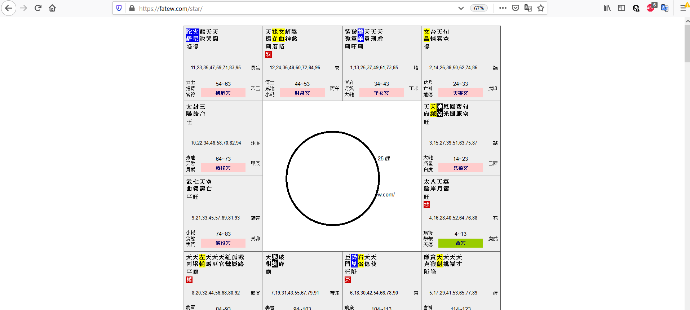Bookmark this page with the star
Screen dimensions: 690x310
pyautogui.click(x=541, y=8)
